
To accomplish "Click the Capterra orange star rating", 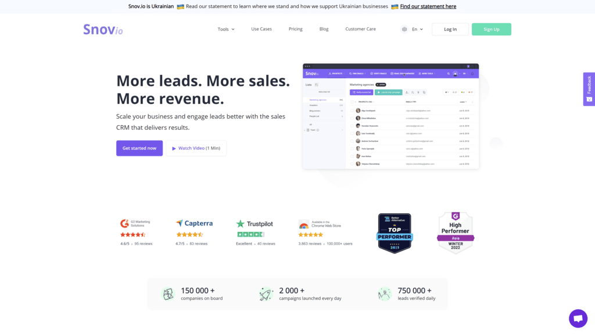I will 189,234.
